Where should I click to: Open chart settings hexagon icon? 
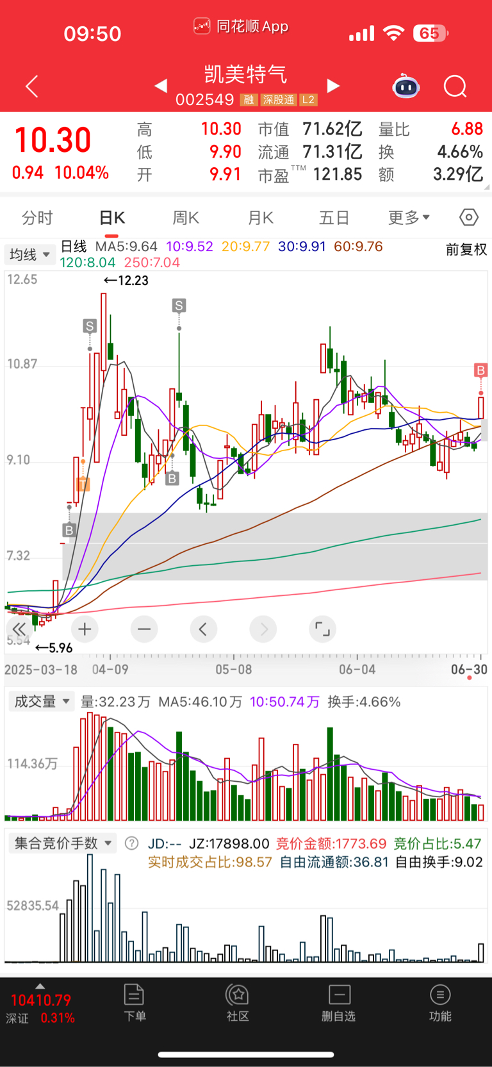[x=469, y=218]
